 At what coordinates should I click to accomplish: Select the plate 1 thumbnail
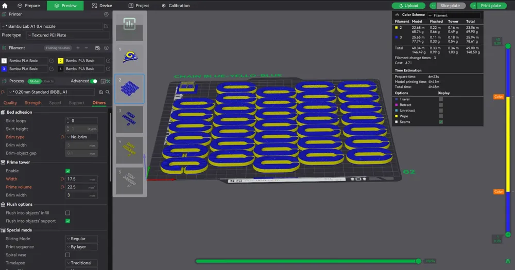point(129,56)
